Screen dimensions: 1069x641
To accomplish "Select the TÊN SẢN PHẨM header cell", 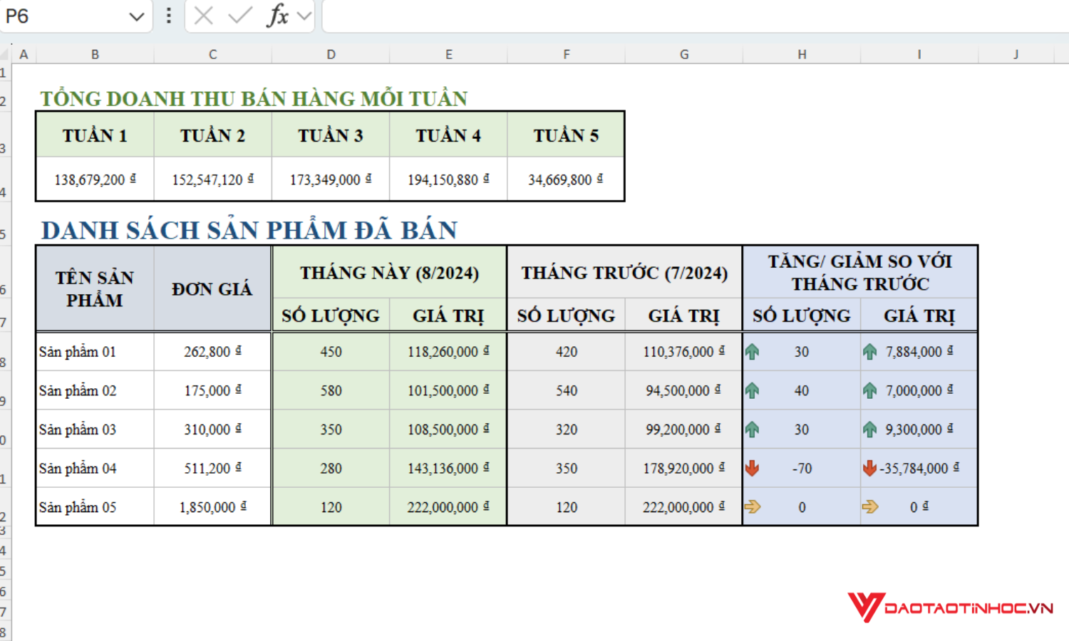I will 95,288.
